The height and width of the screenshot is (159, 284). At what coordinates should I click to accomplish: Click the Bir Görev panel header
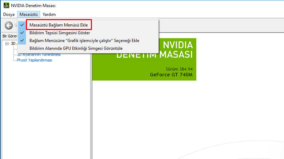(9, 36)
